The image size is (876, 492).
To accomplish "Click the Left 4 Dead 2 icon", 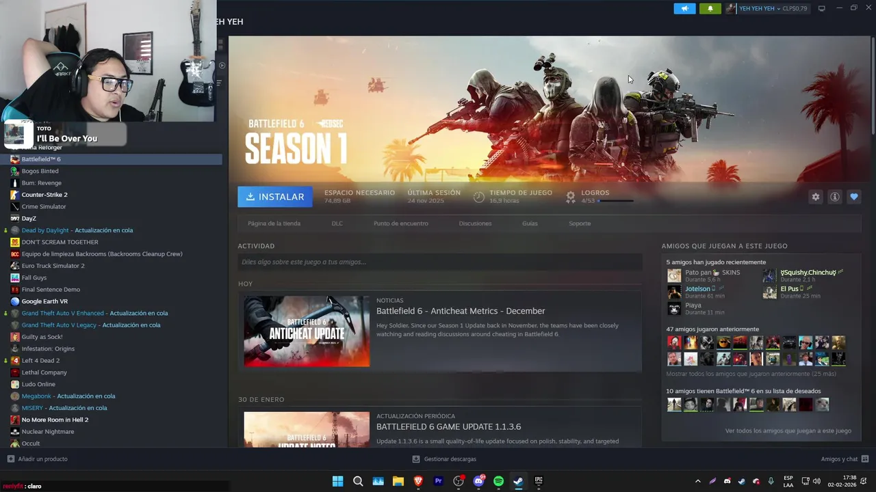I will tap(15, 361).
